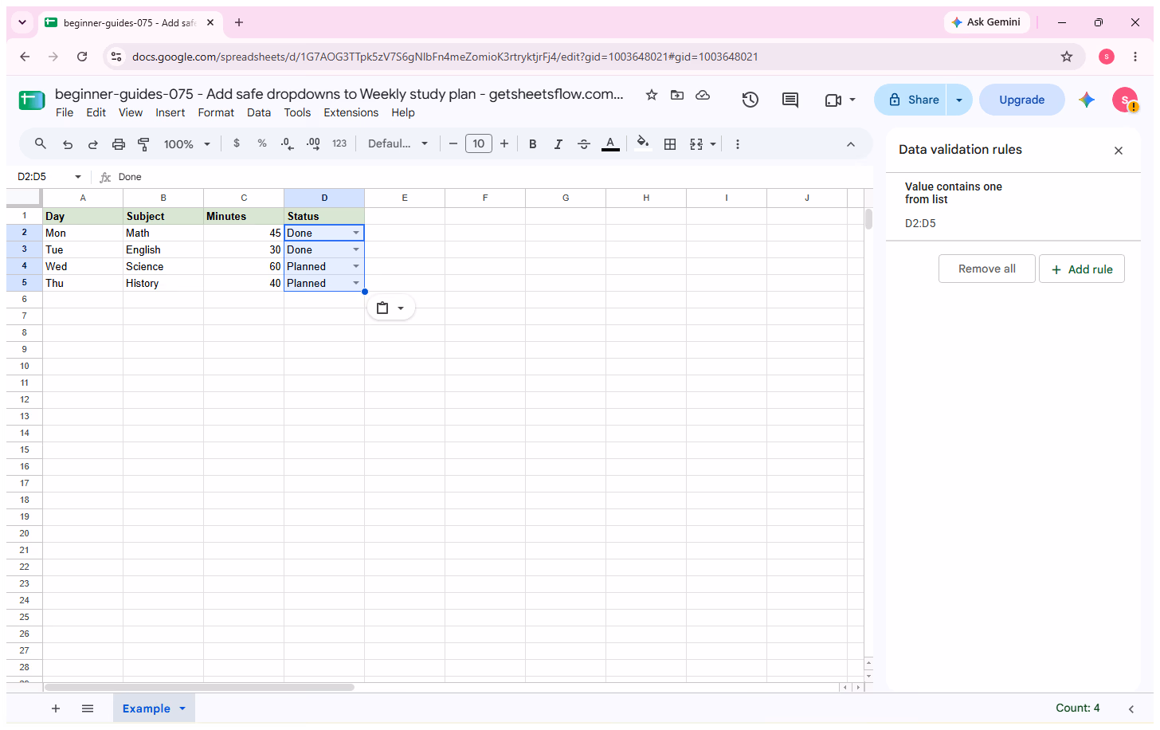1160x730 pixels.
Task: Toggle italic formatting
Action: point(558,144)
